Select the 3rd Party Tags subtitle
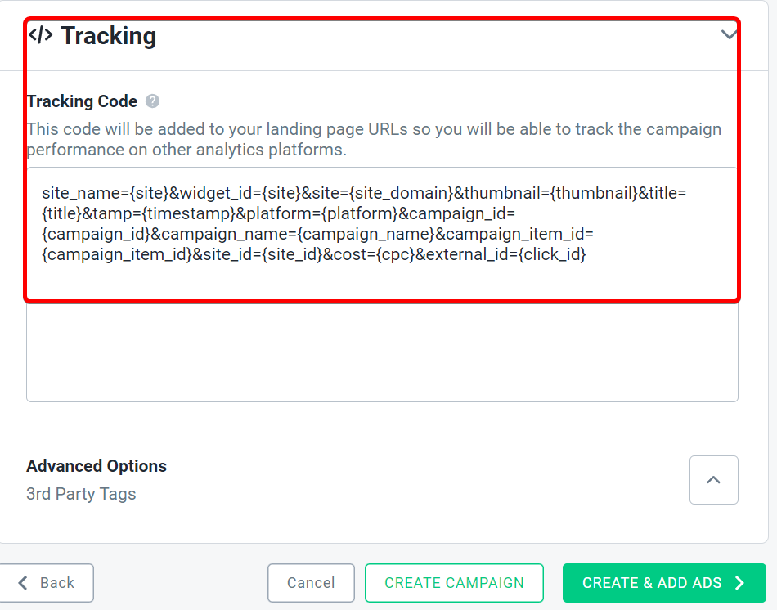Screen dimensions: 777x610 tap(81, 494)
